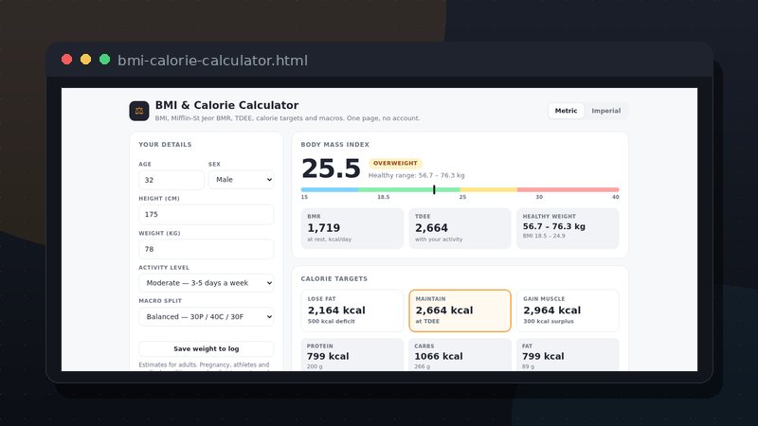Click the blue underweight segment of BMI bar
The width and height of the screenshot is (758, 426).
click(330, 190)
